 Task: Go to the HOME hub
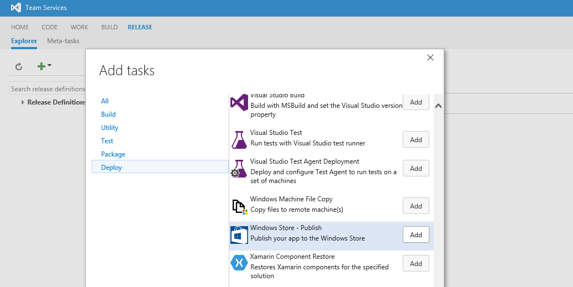(x=20, y=27)
